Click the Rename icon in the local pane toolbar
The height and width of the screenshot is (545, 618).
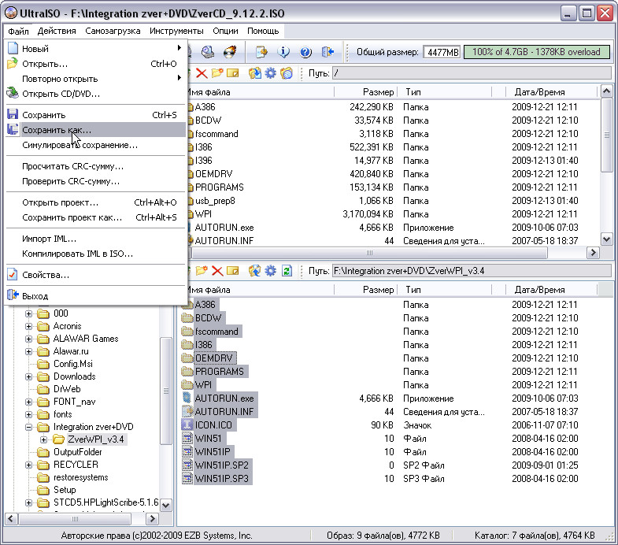coord(233,270)
